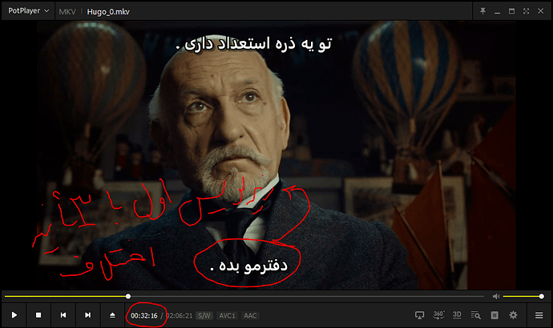Image resolution: width=553 pixels, height=328 pixels.
Task: Click the volume slider handle
Action: [x=541, y=296]
